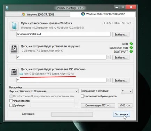Click the Windows OS install disk icon
The height and width of the screenshot is (131, 151).
tap(14, 72)
